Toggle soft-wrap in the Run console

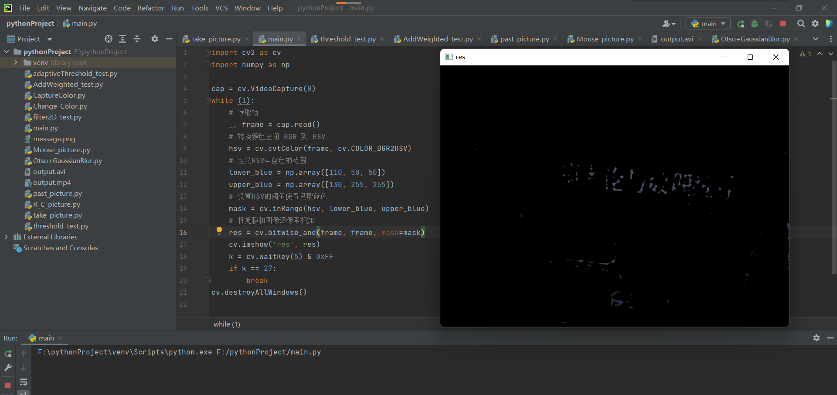(x=24, y=382)
